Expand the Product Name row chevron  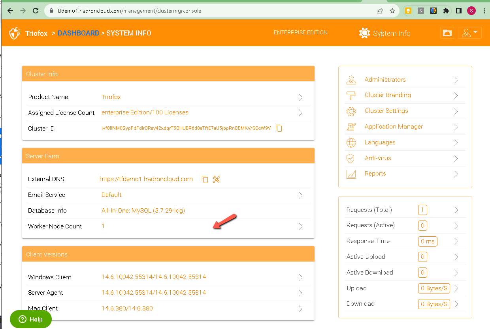301,97
